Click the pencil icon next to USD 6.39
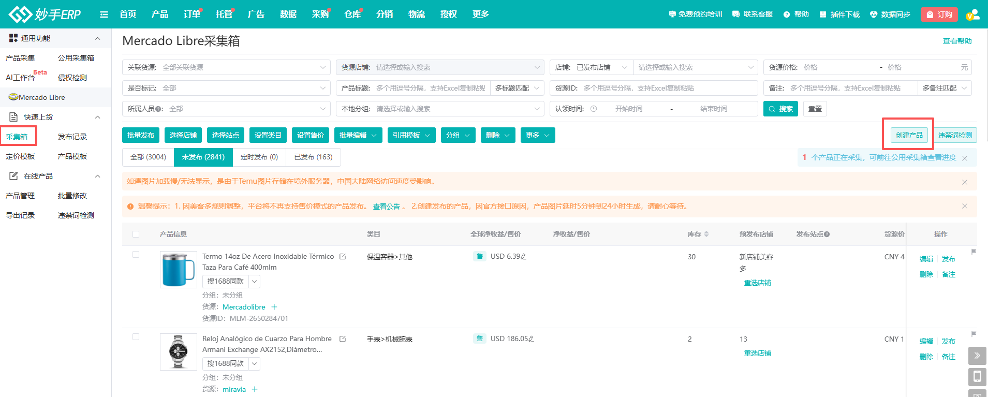The image size is (988, 397). 524,257
